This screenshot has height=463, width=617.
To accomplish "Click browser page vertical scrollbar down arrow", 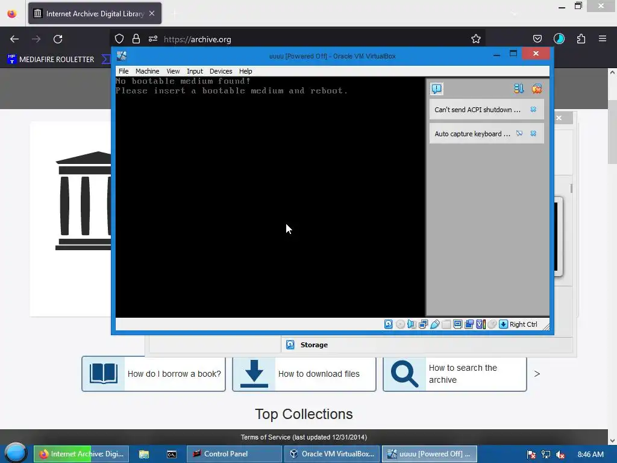I will point(612,441).
